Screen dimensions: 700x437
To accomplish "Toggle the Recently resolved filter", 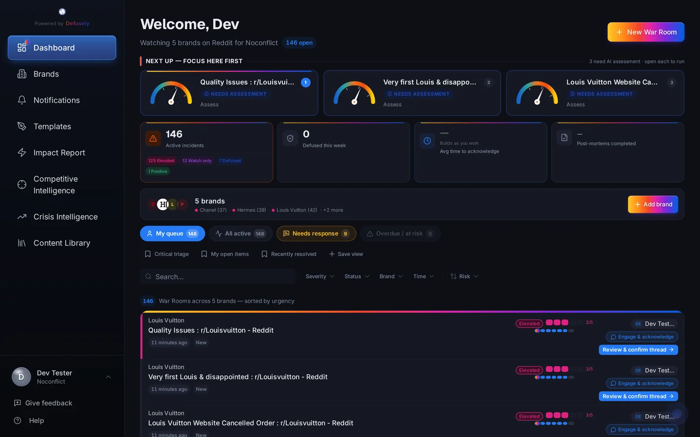I will [x=288, y=254].
